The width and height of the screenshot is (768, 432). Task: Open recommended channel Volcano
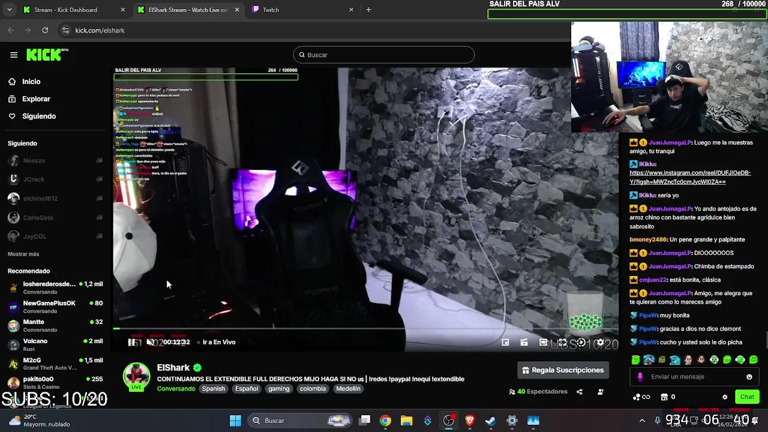tap(55, 344)
